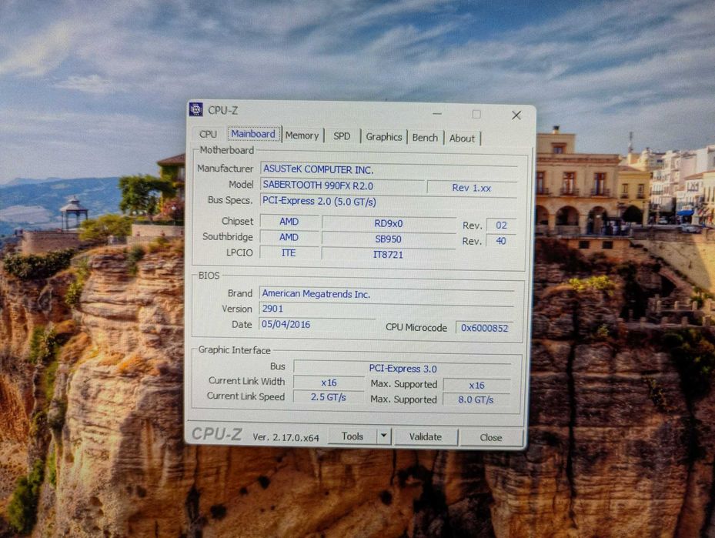Close CPU-Z with the X button

click(516, 115)
